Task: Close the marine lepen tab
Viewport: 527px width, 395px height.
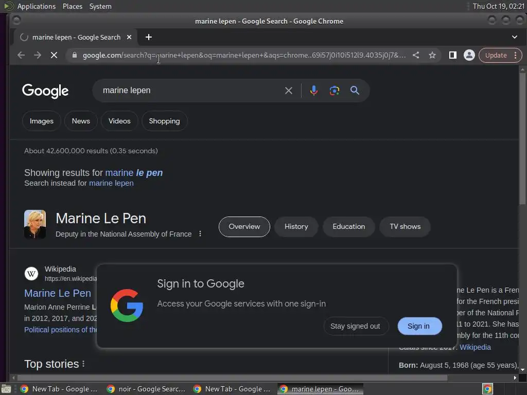Action: click(129, 37)
